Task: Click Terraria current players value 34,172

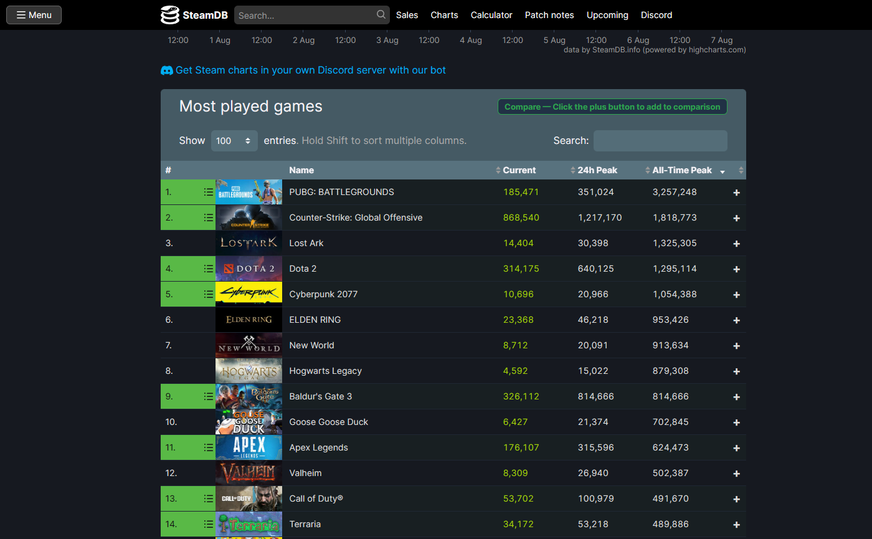Action: pyautogui.click(x=518, y=524)
